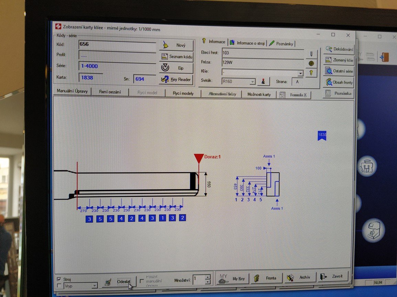Switch to Informace o stroji tab
Image resolution: width=397 pixels, height=297 pixels.
[247, 43]
